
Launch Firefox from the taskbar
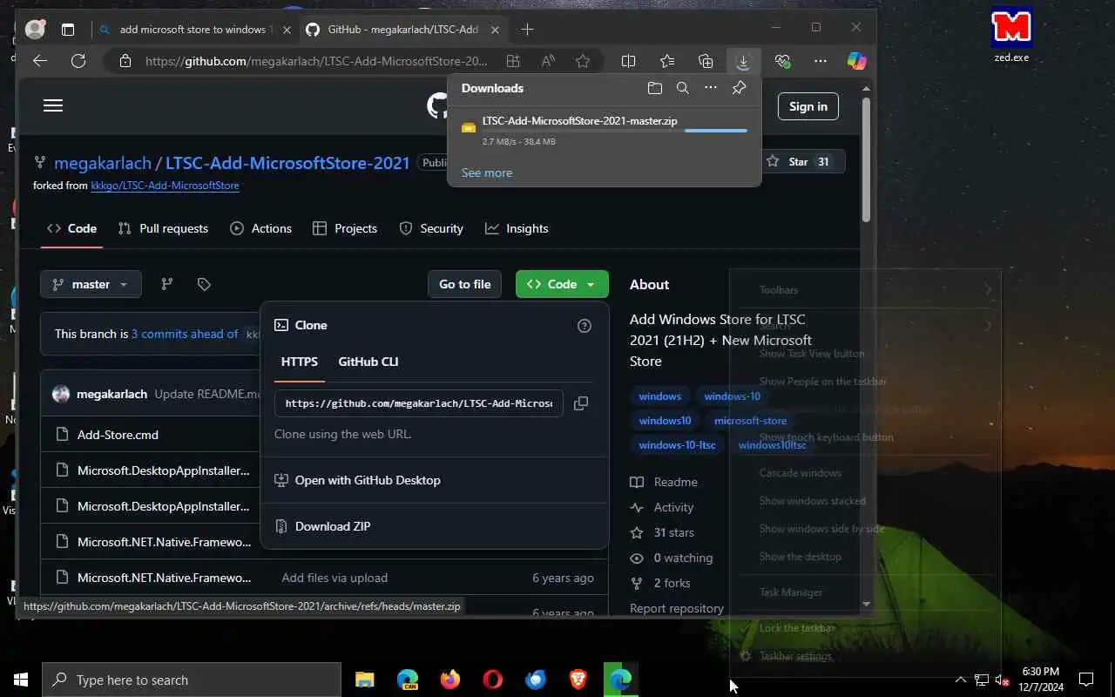pos(449,680)
